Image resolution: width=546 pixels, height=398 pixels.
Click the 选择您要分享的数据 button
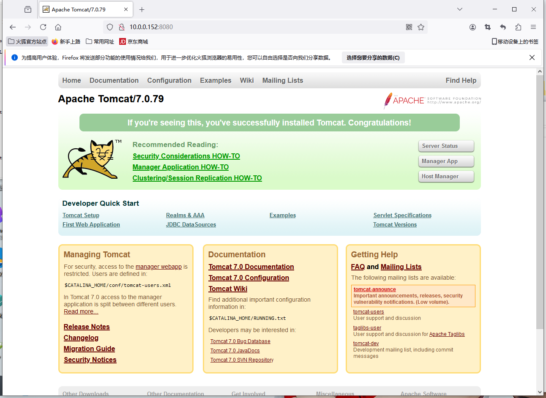373,57
